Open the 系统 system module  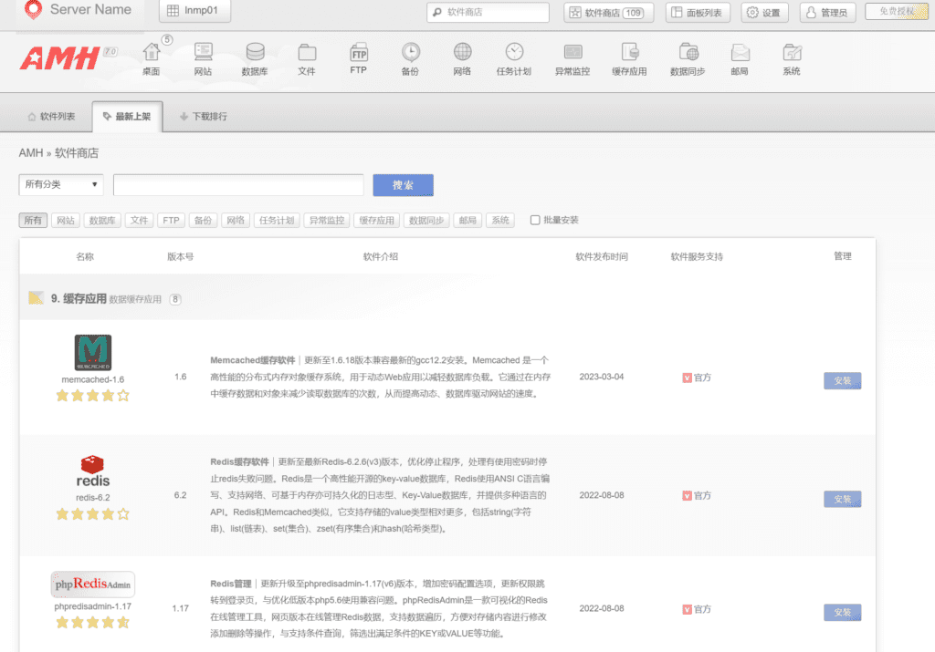coord(792,59)
